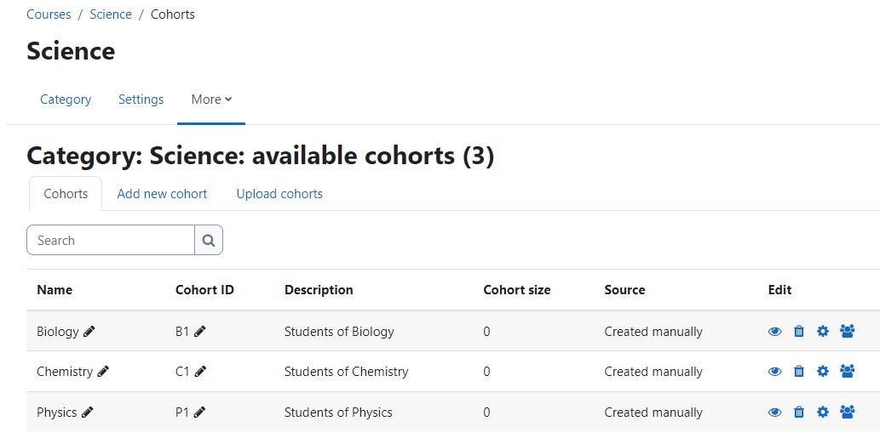Delete the Physics cohort via trash icon
Viewport: 880px width, 444px height.
click(x=798, y=412)
